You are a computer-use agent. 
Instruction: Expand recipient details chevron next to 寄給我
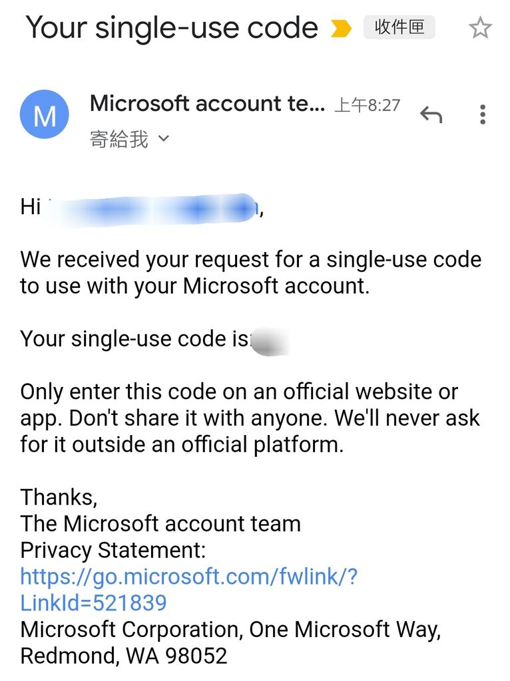pos(164,138)
